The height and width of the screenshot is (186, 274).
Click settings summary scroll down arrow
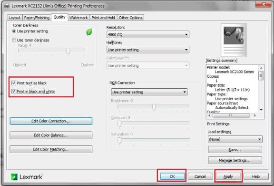click(x=261, y=110)
